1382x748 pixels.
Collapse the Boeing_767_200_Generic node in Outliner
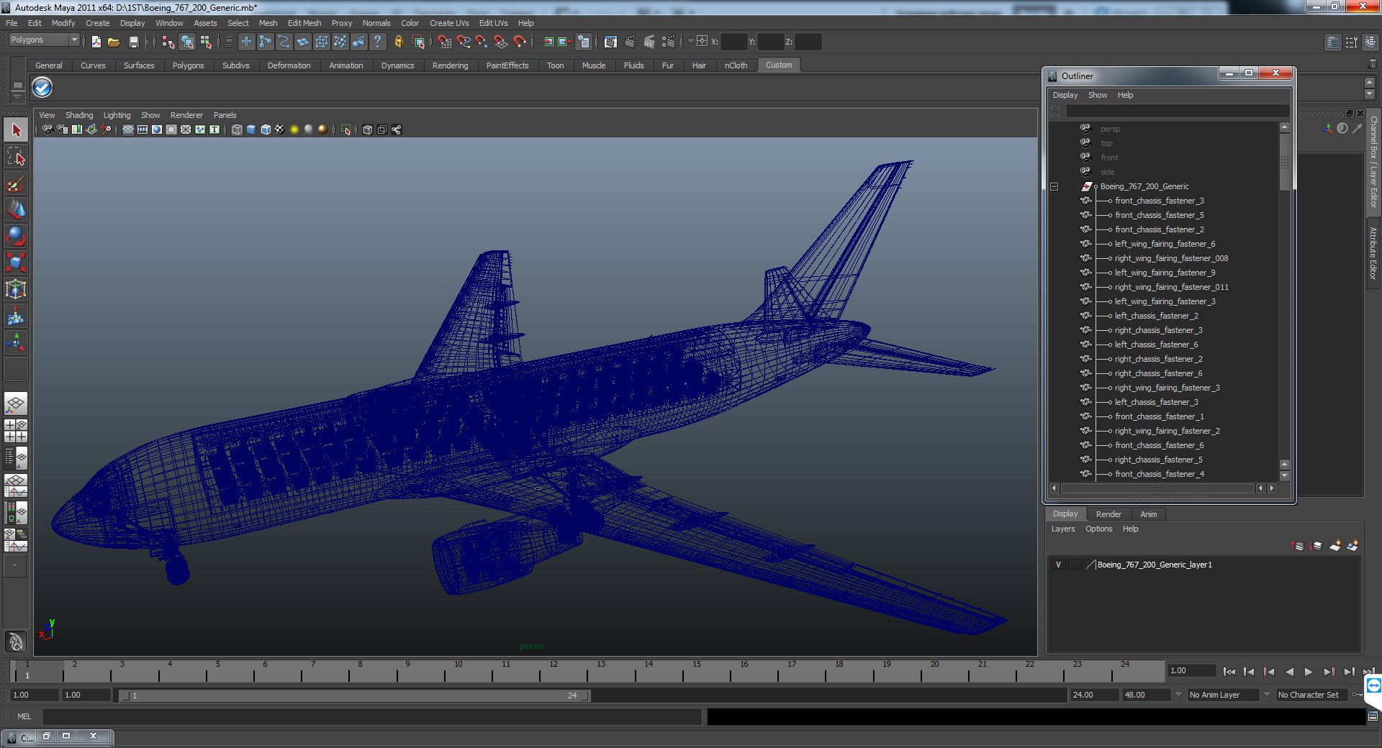[1054, 186]
